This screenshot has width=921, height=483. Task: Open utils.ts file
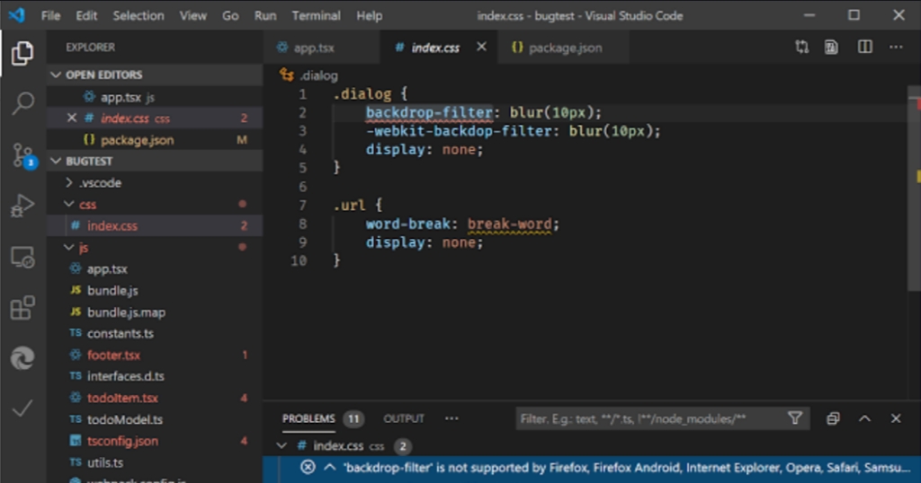(155, 462)
